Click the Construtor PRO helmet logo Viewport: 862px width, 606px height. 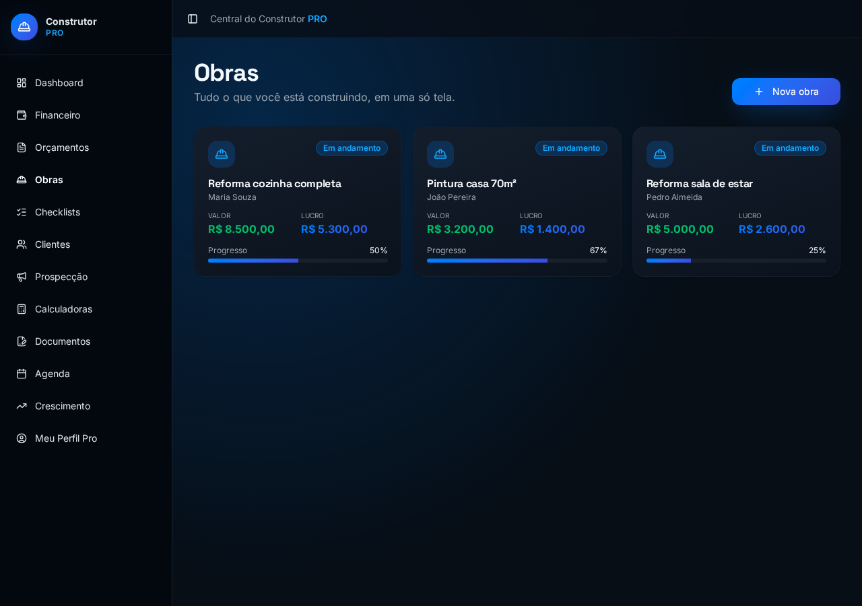(24, 27)
